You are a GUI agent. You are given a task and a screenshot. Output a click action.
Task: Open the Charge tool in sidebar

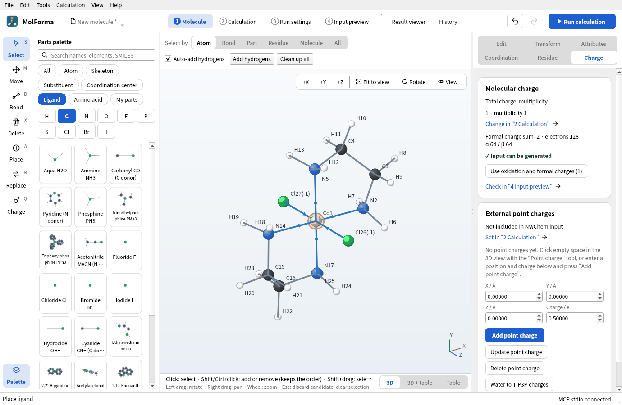point(16,205)
